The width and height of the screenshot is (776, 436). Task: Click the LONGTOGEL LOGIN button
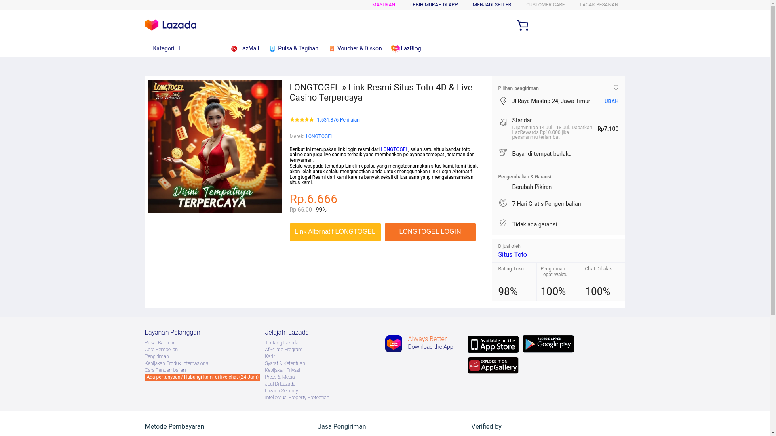(x=430, y=232)
